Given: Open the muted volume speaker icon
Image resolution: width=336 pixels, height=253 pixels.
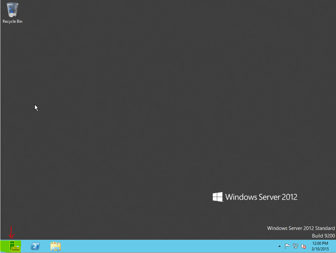Looking at the screenshot, I should [x=303, y=246].
